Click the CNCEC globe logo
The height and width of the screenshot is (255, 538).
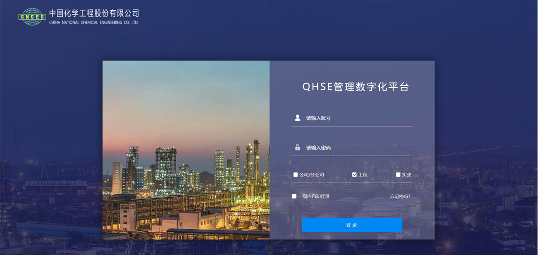point(32,17)
